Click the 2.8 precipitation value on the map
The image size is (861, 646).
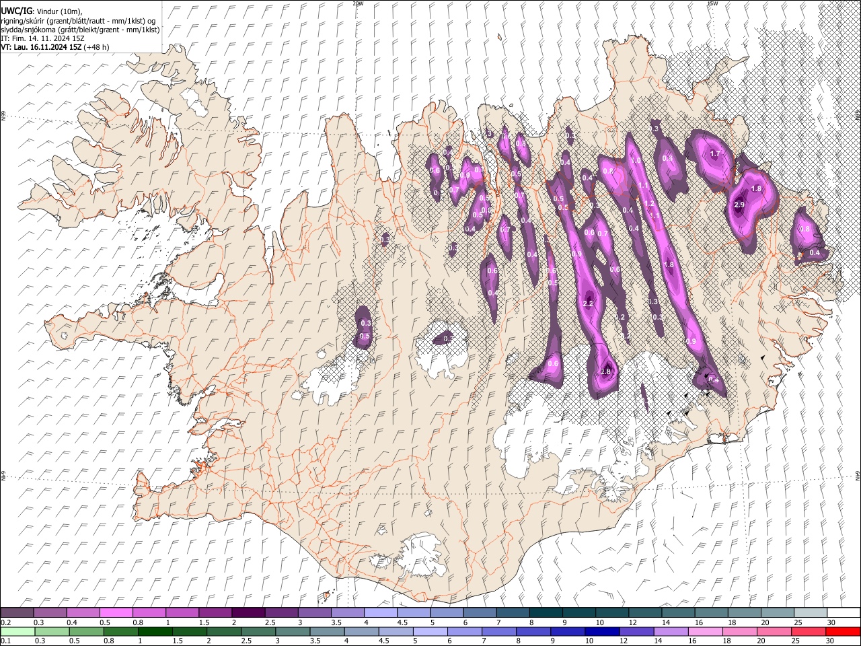click(x=605, y=371)
